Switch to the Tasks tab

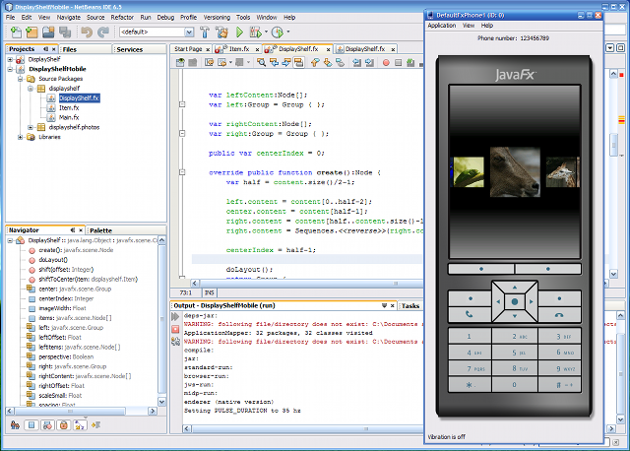click(410, 306)
